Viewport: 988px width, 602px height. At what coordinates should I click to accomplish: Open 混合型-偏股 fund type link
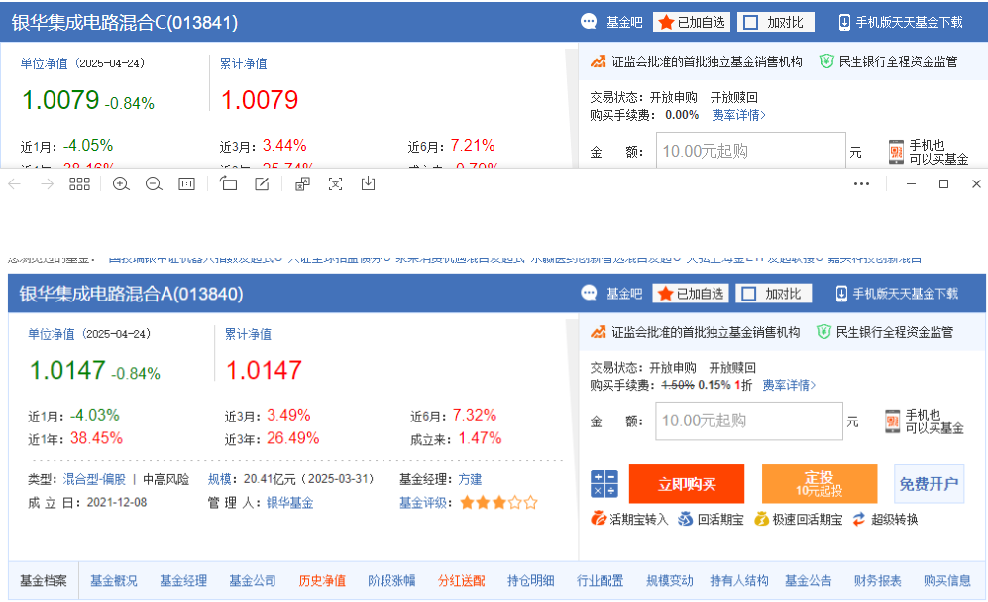94,479
